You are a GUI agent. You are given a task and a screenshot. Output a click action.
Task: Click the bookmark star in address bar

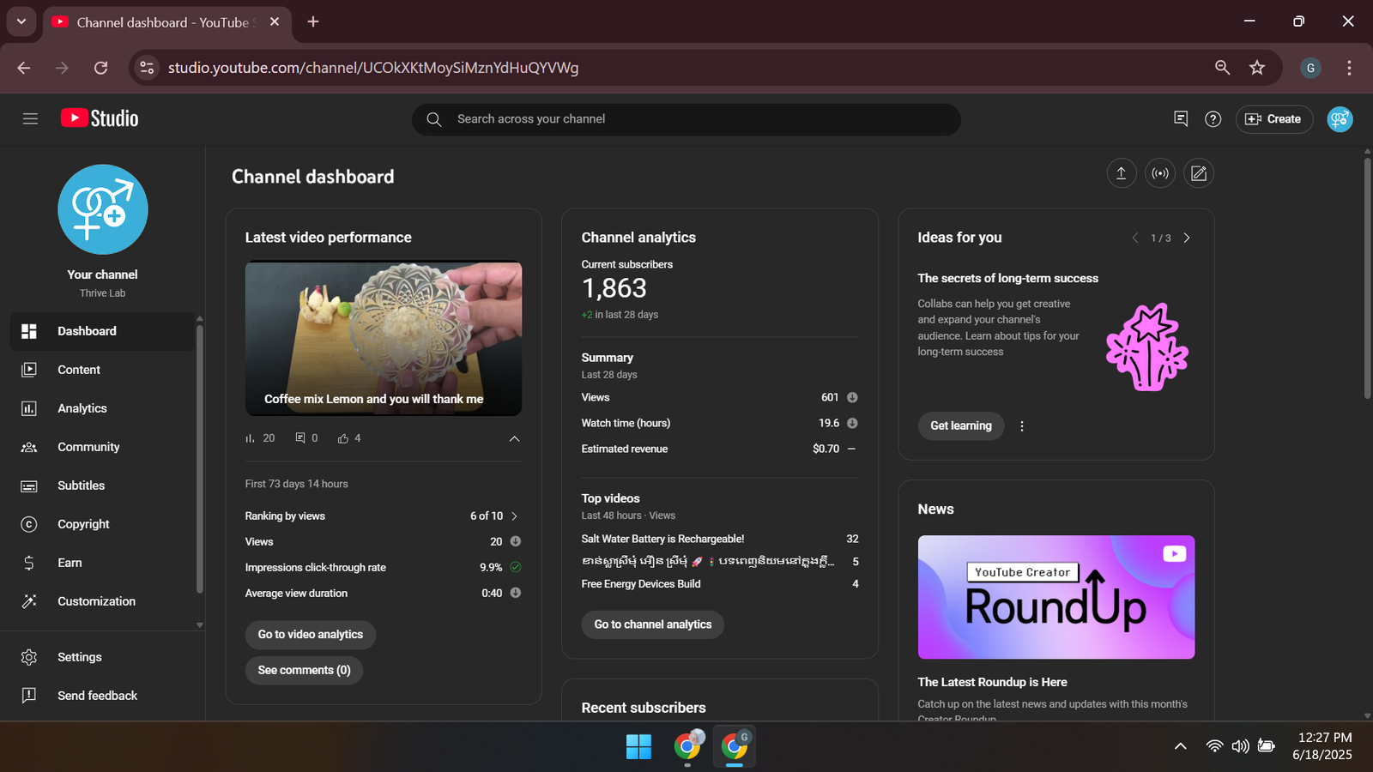(1257, 68)
